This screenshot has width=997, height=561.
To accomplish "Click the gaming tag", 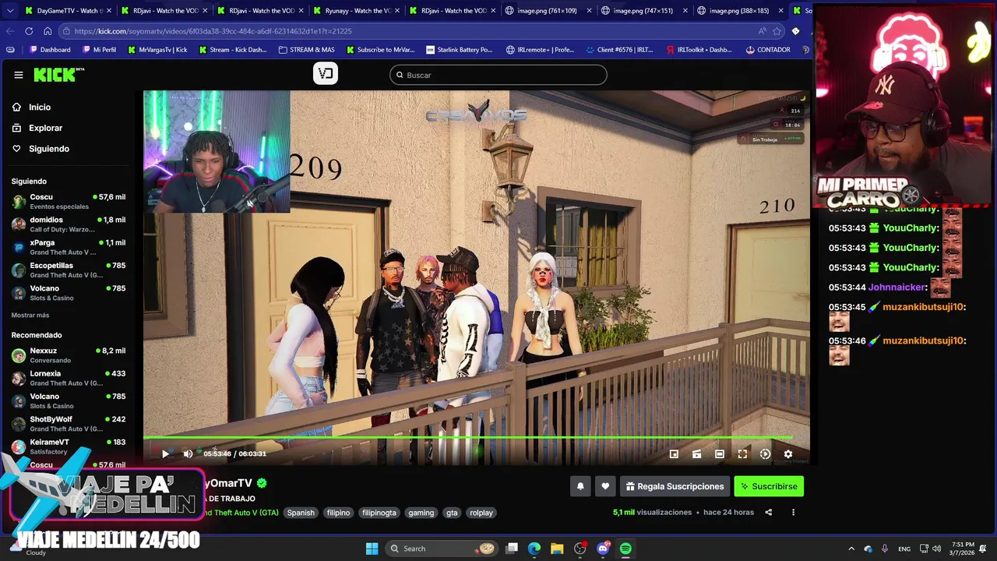I will point(421,513).
